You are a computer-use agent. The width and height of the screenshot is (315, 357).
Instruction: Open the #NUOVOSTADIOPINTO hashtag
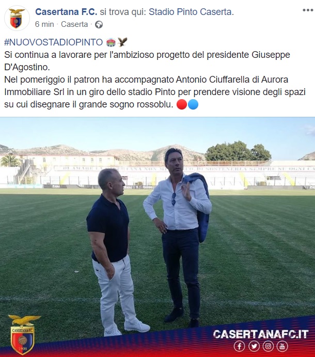pyautogui.click(x=54, y=42)
